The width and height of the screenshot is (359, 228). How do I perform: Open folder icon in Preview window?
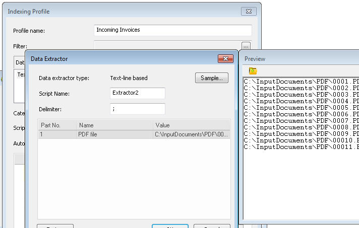pyautogui.click(x=253, y=71)
